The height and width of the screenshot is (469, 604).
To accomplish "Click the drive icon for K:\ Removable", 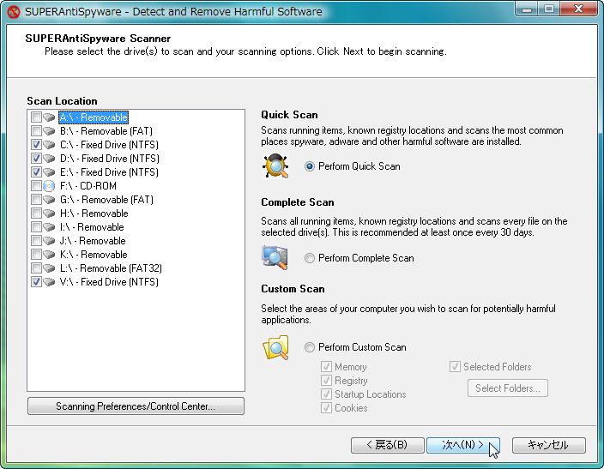I will (49, 255).
